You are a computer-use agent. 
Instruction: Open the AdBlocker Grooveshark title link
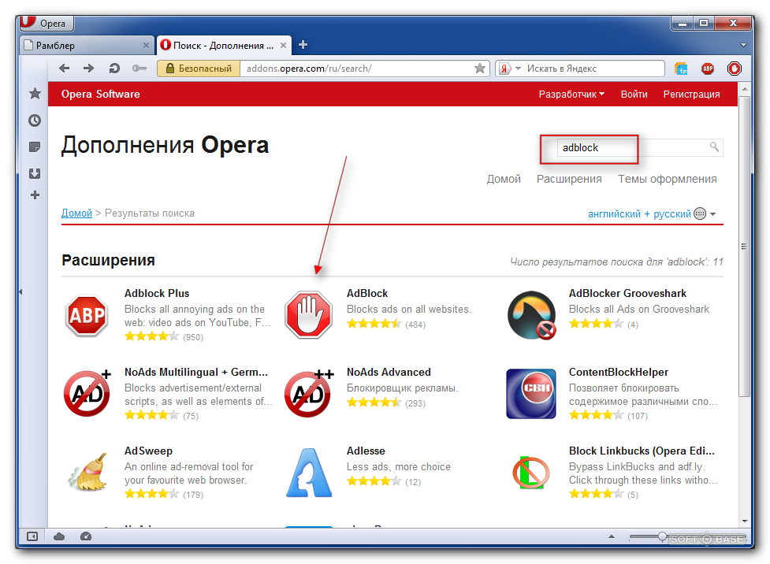(627, 293)
